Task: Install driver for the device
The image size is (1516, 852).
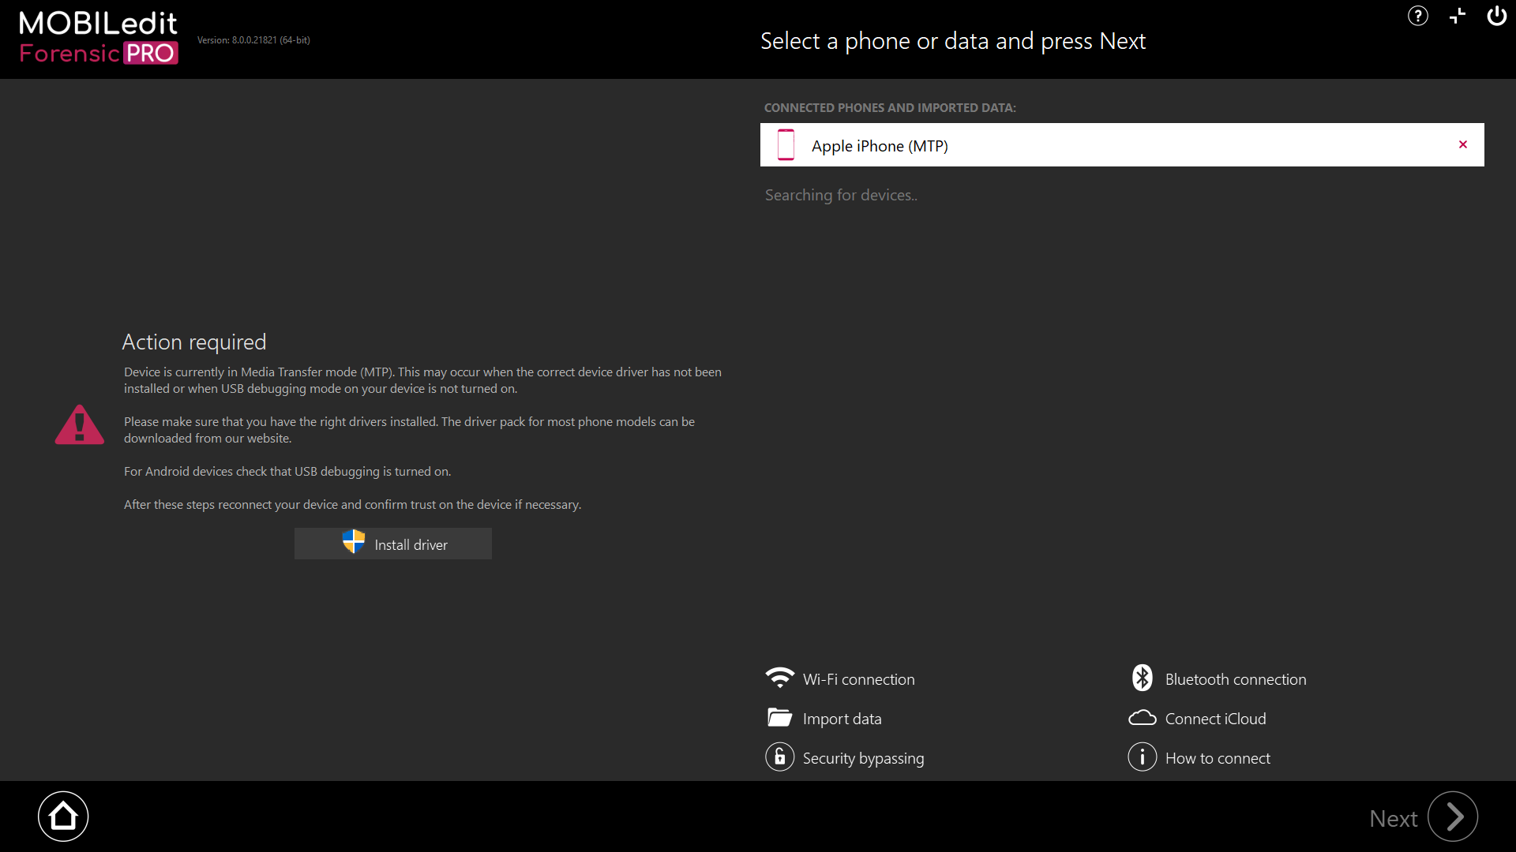Action: (x=392, y=544)
